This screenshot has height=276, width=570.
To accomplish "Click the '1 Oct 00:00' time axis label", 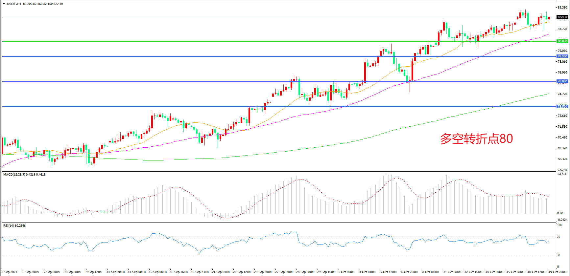I will point(346,272).
